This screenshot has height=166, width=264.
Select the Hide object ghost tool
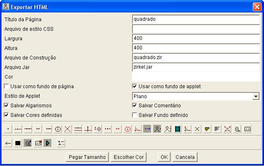pyautogui.click(x=237, y=129)
